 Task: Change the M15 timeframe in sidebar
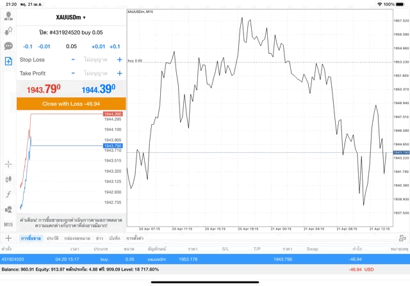[x=8, y=225]
